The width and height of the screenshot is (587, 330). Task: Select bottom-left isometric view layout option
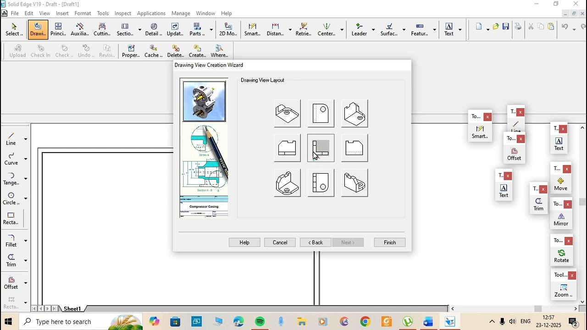pyautogui.click(x=288, y=183)
